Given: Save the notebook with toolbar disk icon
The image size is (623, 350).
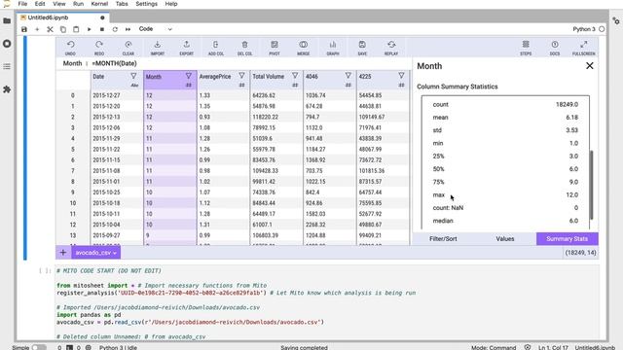Looking at the screenshot, I should [x=24, y=29].
